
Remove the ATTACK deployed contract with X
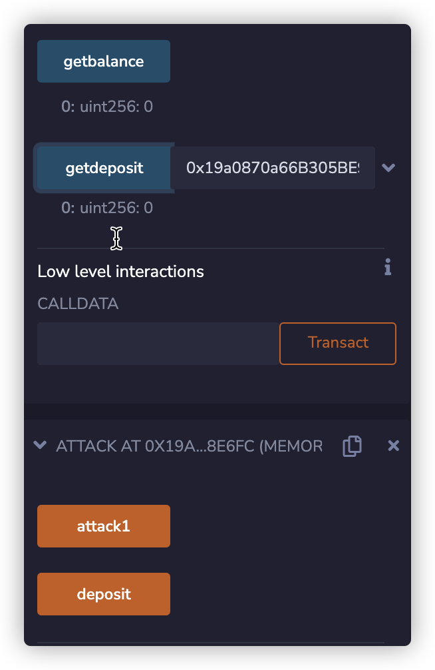tap(393, 446)
